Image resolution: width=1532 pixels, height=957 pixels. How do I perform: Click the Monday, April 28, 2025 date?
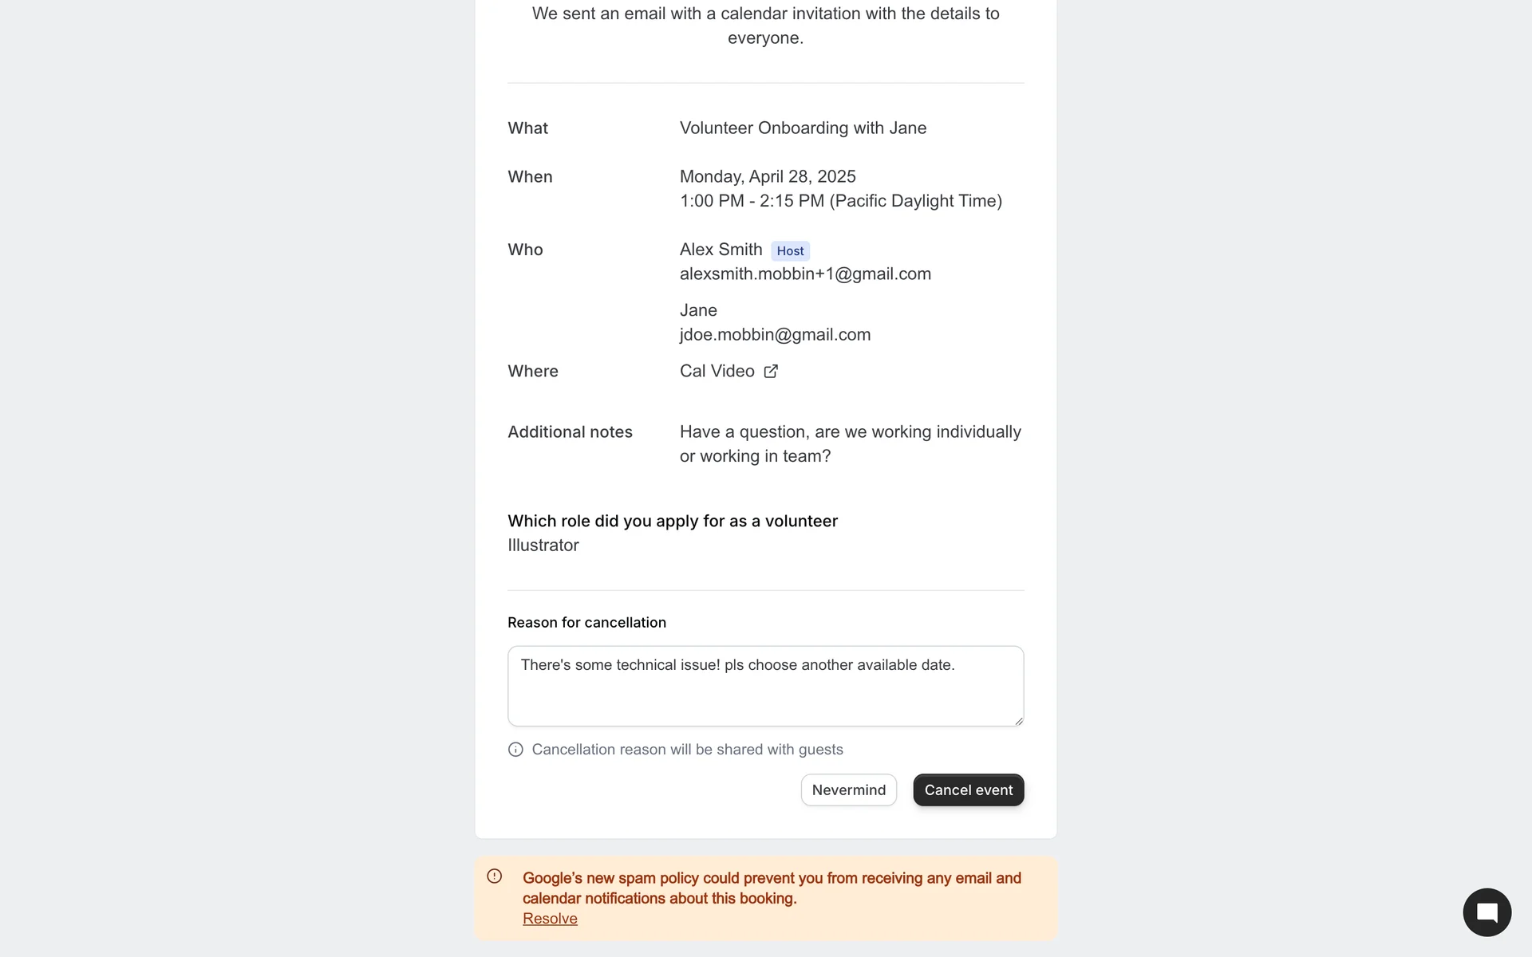(768, 177)
